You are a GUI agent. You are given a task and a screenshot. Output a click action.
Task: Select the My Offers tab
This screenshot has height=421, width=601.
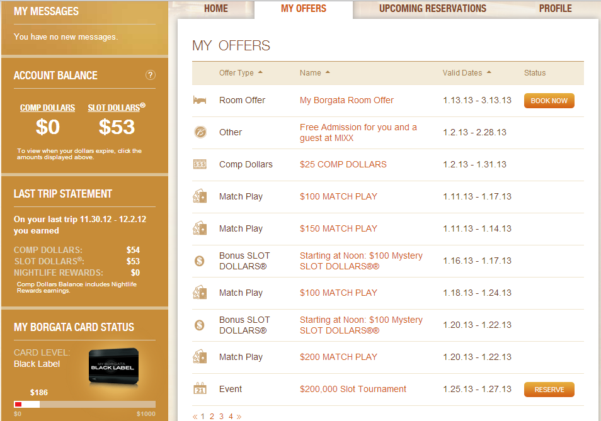[x=304, y=8]
